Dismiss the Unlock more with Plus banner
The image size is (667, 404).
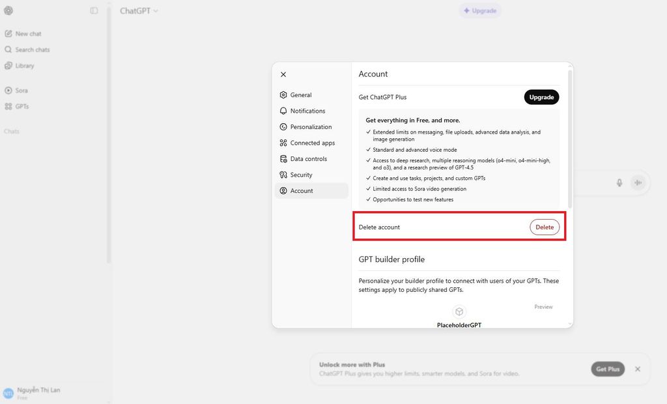pos(638,369)
